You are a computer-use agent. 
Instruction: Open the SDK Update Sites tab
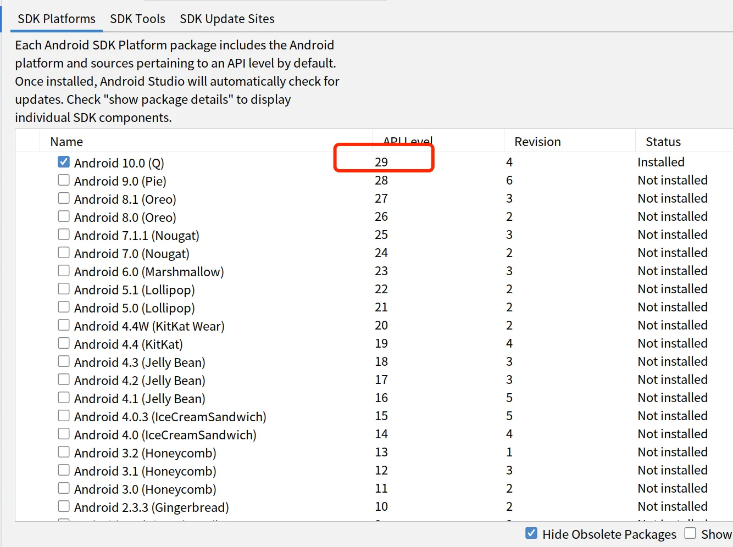click(227, 19)
